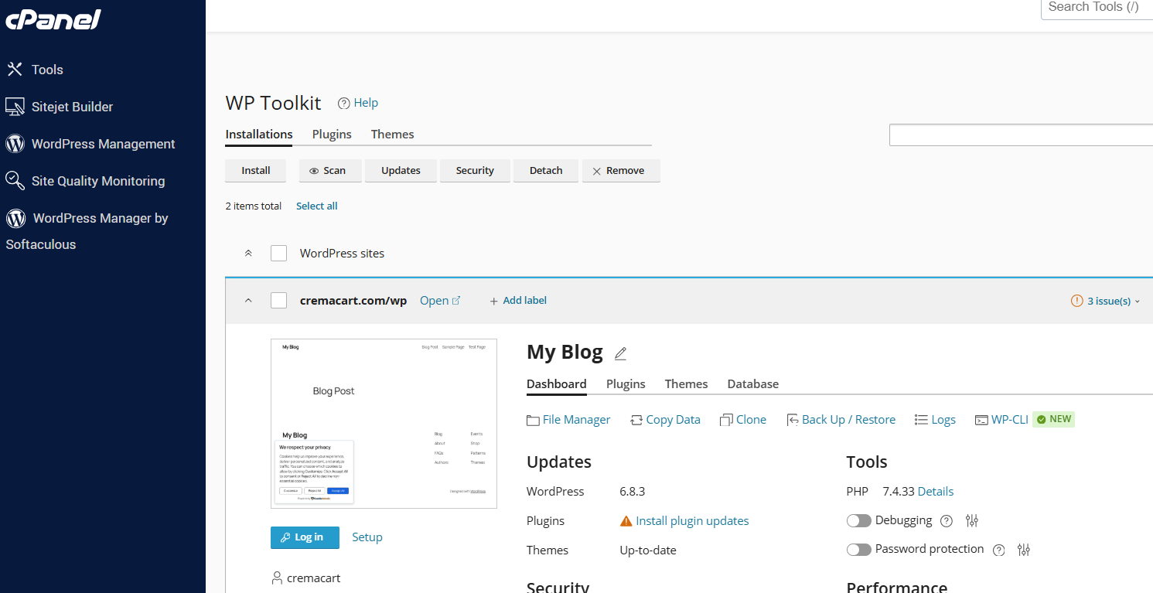The height and width of the screenshot is (593, 1153).
Task: Click the WP-CLI terminal icon
Action: coord(981,420)
